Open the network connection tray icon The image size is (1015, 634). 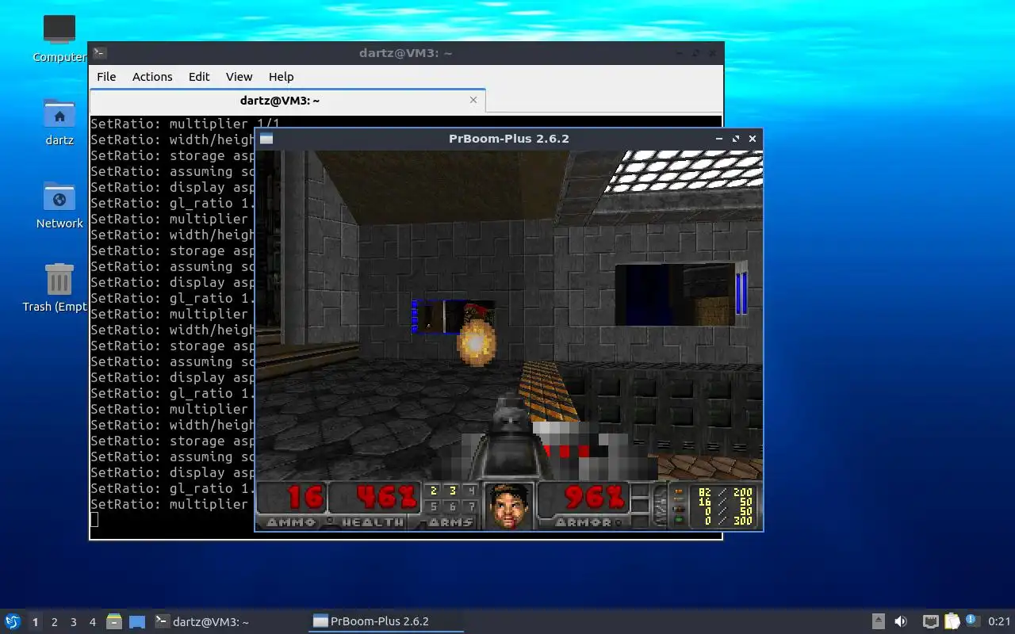tap(931, 621)
